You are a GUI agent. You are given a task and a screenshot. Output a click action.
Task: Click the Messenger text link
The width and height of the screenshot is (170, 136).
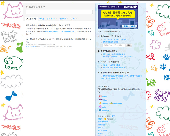[x=118, y=104]
